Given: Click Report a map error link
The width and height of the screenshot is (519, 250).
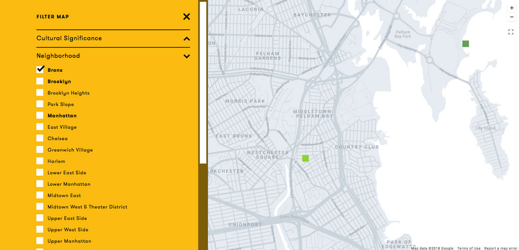Looking at the screenshot, I should coord(501,248).
